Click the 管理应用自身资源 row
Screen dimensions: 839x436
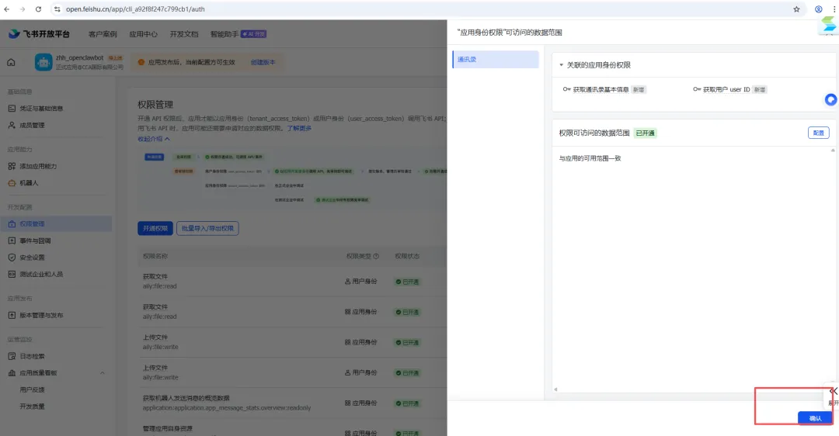coord(292,428)
